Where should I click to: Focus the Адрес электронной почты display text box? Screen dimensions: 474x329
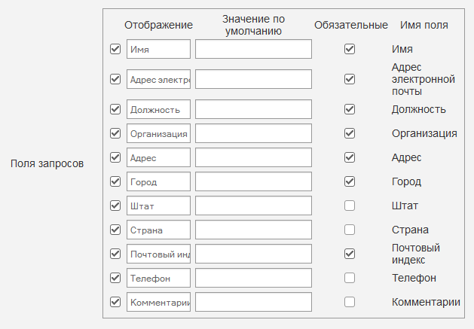tap(158, 79)
